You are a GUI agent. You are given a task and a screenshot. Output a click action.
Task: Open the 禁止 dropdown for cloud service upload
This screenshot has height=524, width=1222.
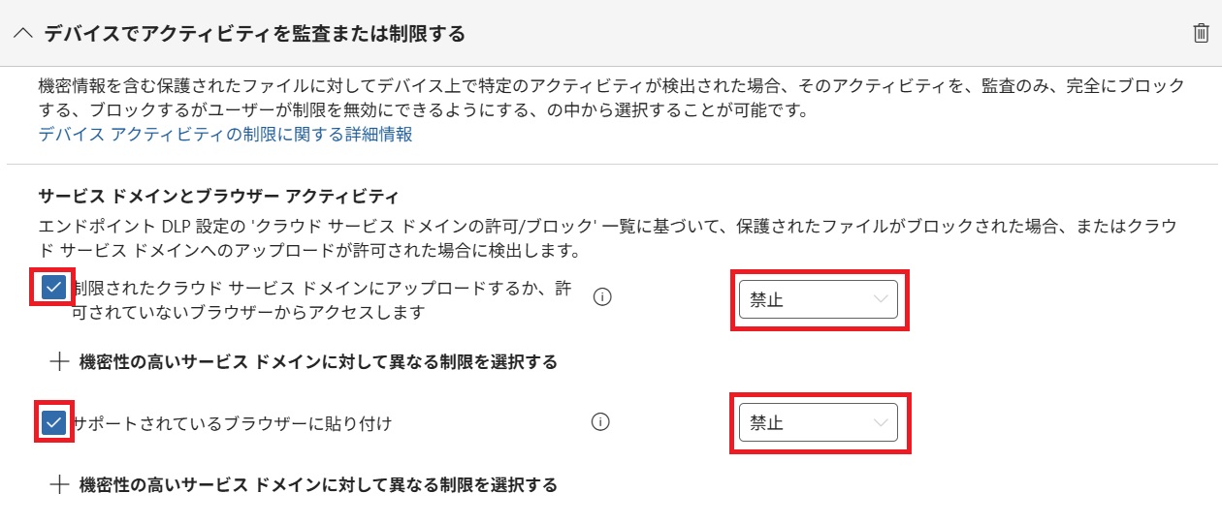(818, 299)
